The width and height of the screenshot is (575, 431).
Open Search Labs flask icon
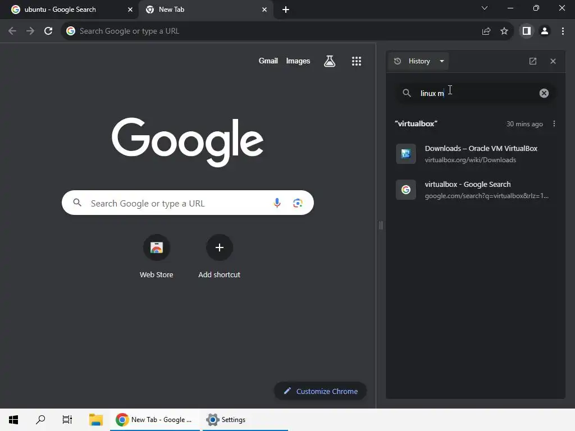330,61
